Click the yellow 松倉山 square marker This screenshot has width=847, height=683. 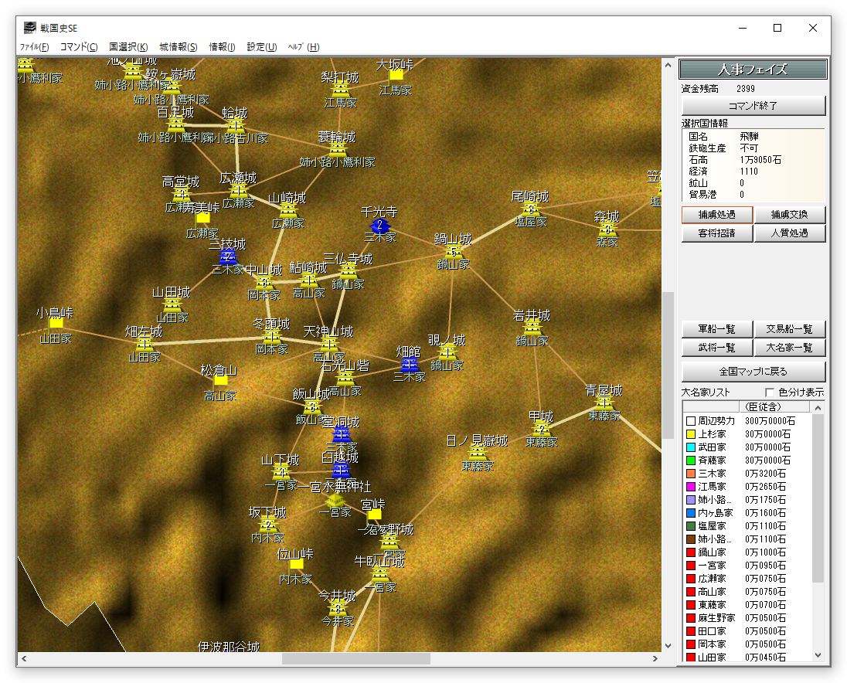click(221, 382)
